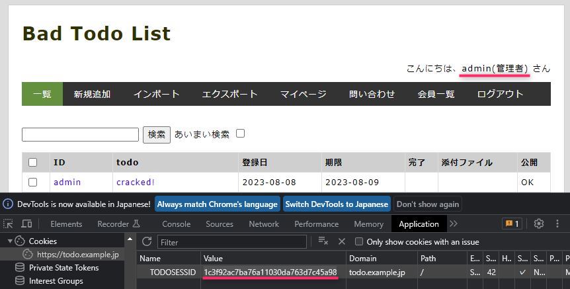Click Always match Chrome's language

(218, 204)
